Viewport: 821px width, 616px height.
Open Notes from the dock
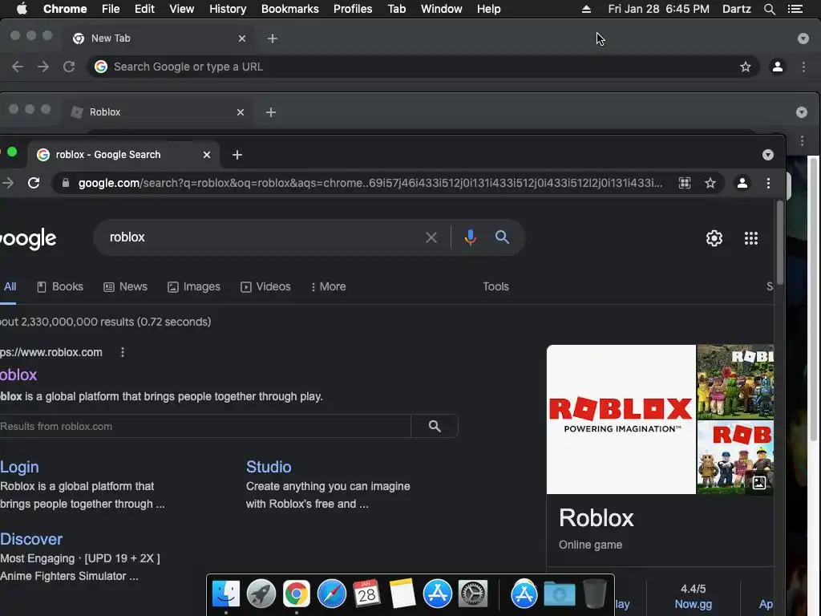tap(402, 594)
